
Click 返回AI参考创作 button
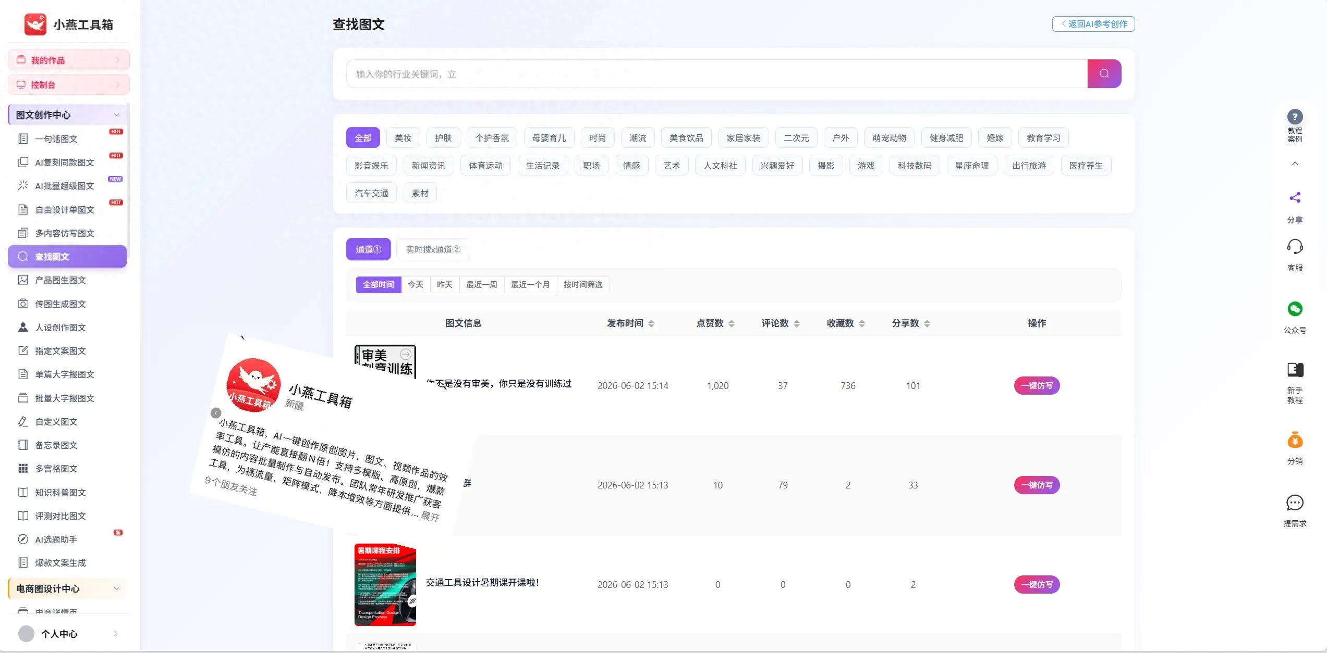coord(1093,24)
